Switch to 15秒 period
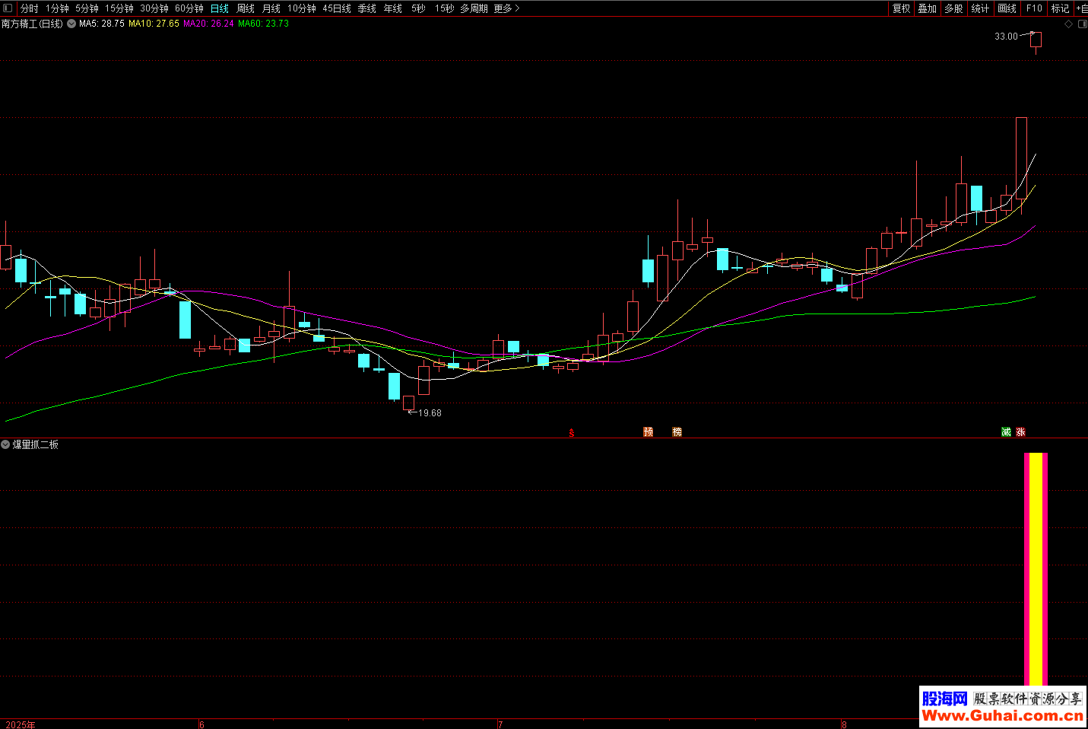The height and width of the screenshot is (729, 1088). click(444, 8)
